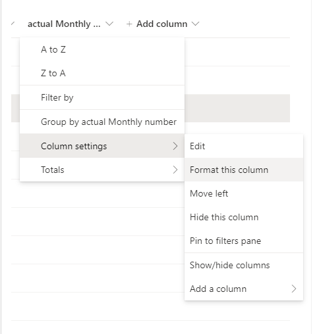Open Show/hide columns option

244,265
